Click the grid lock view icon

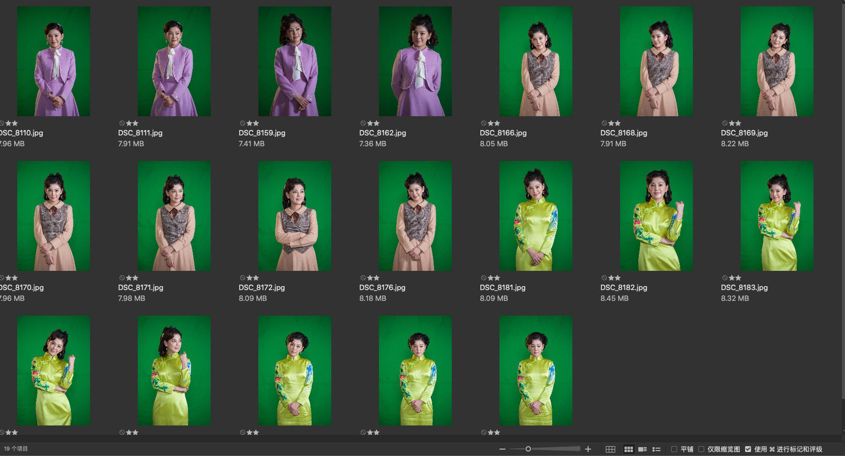610,449
